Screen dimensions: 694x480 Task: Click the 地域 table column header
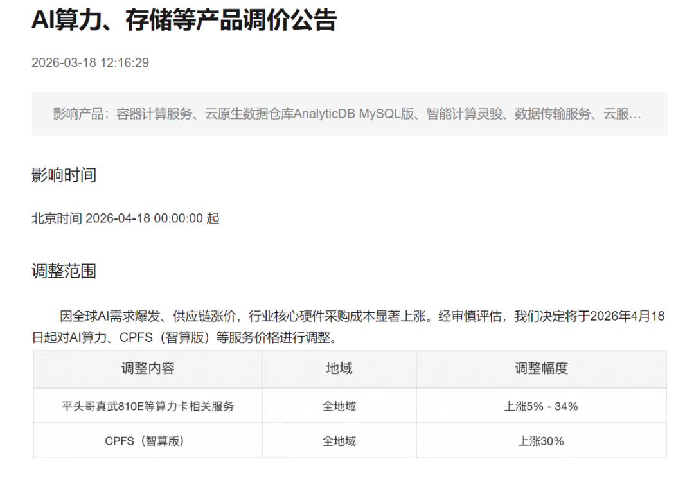(339, 368)
